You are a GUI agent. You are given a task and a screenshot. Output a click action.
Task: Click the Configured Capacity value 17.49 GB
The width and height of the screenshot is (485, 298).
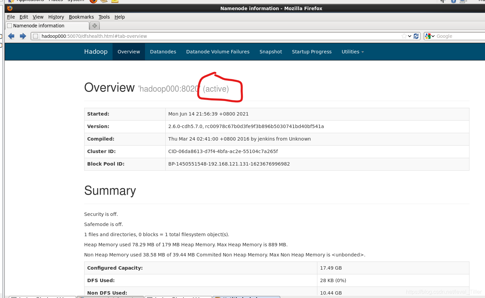[331, 268]
